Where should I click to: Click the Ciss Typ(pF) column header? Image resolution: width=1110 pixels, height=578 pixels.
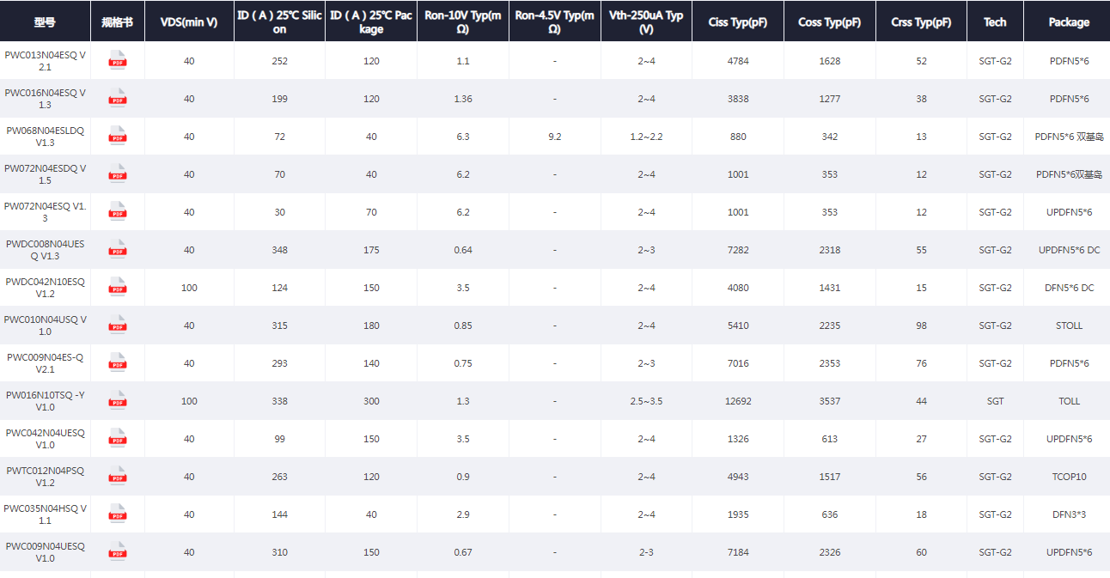point(738,22)
